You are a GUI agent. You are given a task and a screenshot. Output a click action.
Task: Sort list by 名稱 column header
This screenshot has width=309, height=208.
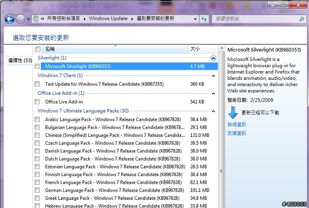(x=115, y=49)
